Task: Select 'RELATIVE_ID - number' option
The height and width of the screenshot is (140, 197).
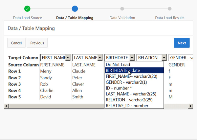Action: pyautogui.click(x=134, y=106)
